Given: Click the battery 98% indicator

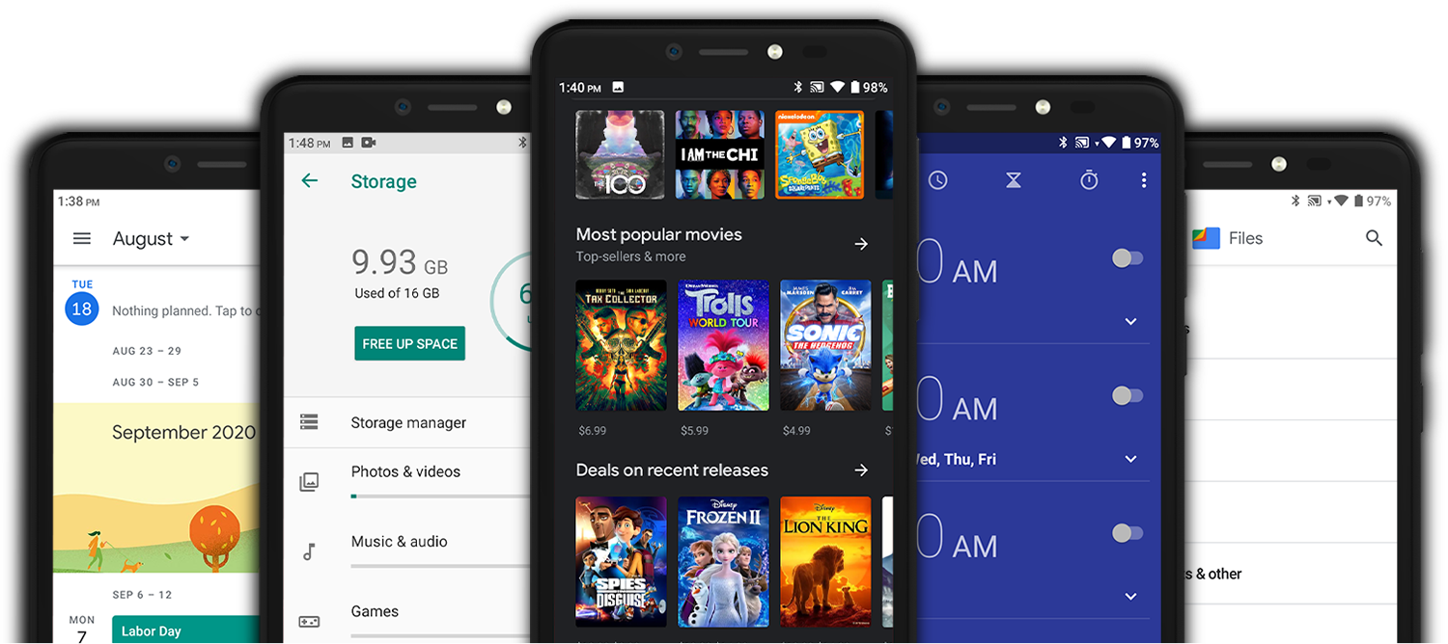Looking at the screenshot, I should (x=868, y=87).
